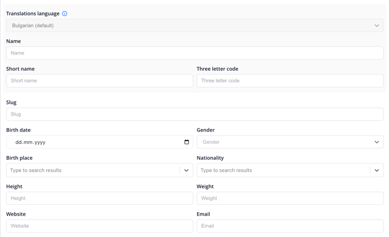The width and height of the screenshot is (389, 237).
Task: Expand the Gender dropdown
Action: pyautogui.click(x=290, y=142)
